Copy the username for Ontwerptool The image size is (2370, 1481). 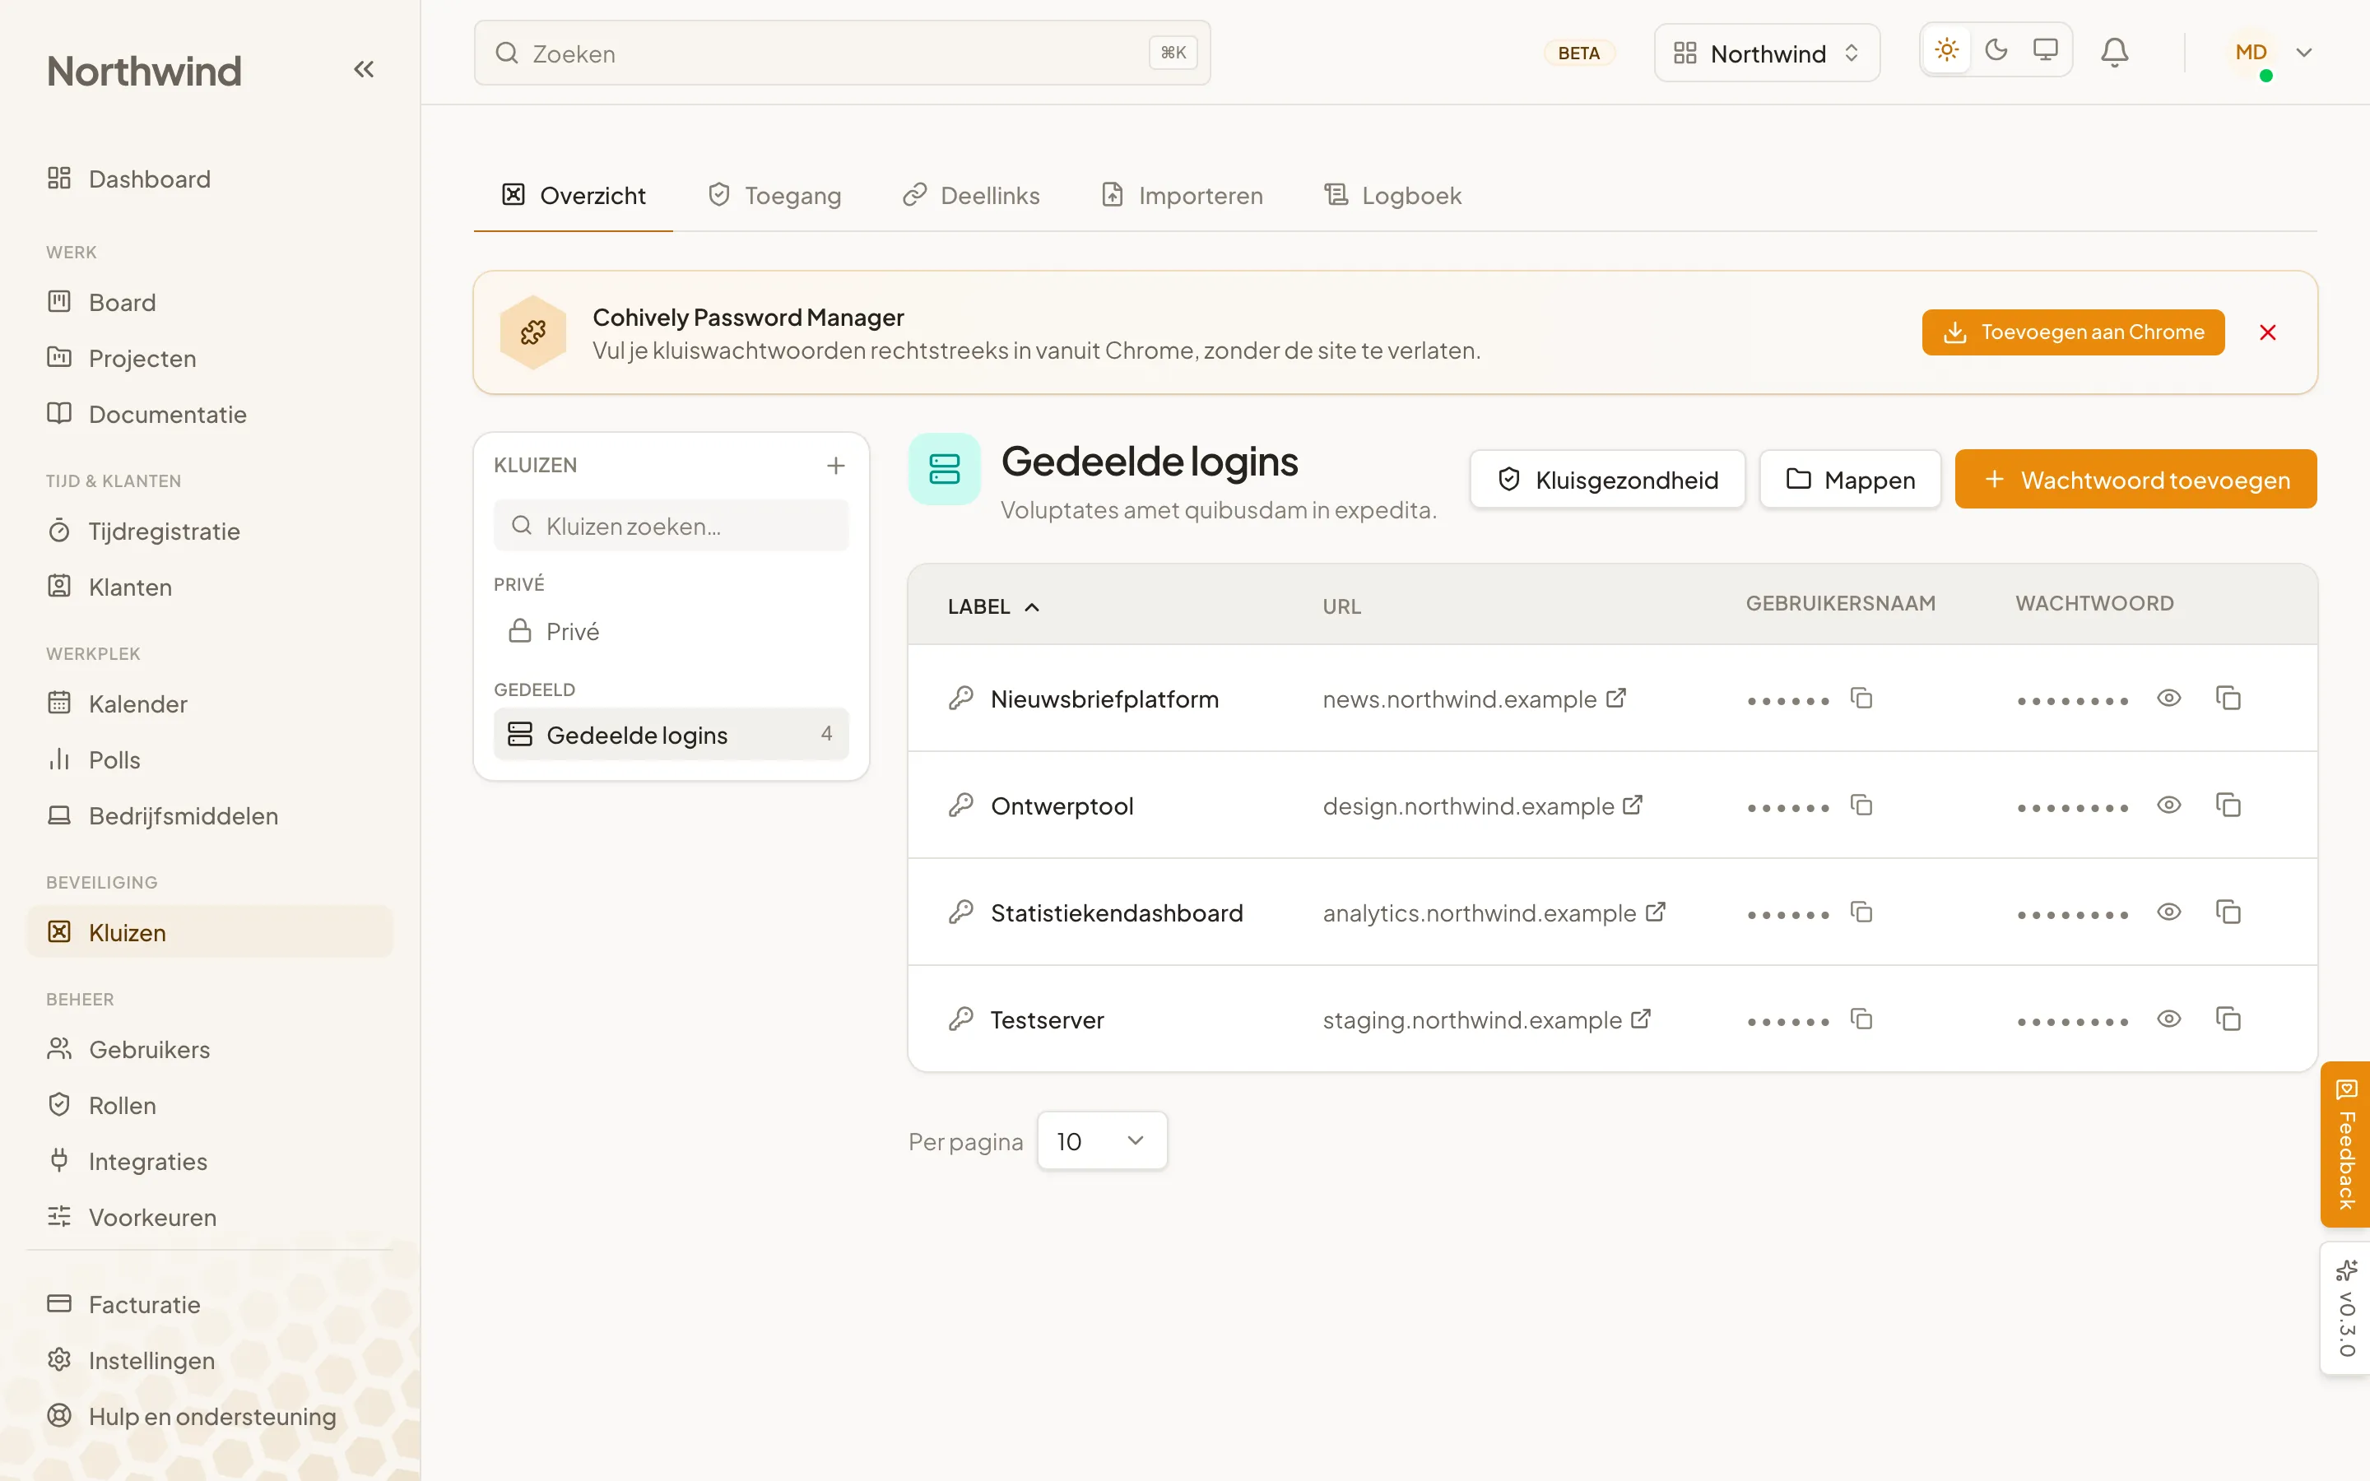pos(1861,805)
